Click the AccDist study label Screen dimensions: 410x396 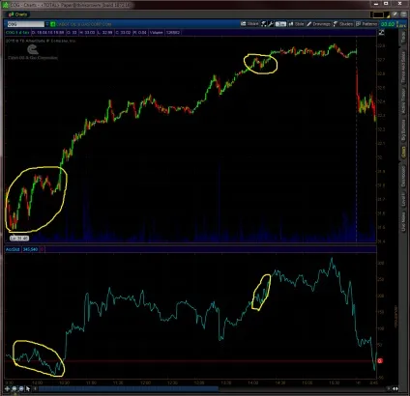click(x=13, y=249)
